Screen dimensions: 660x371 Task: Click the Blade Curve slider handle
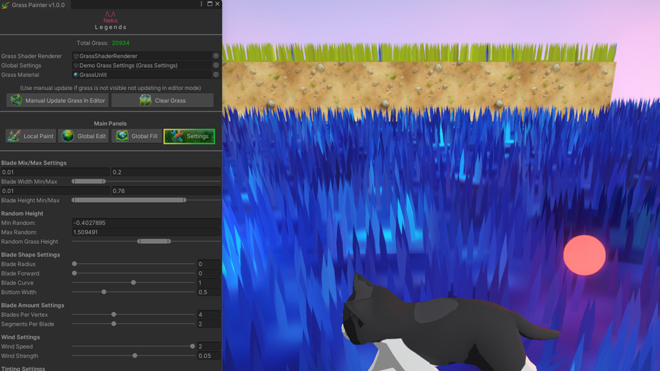click(133, 283)
